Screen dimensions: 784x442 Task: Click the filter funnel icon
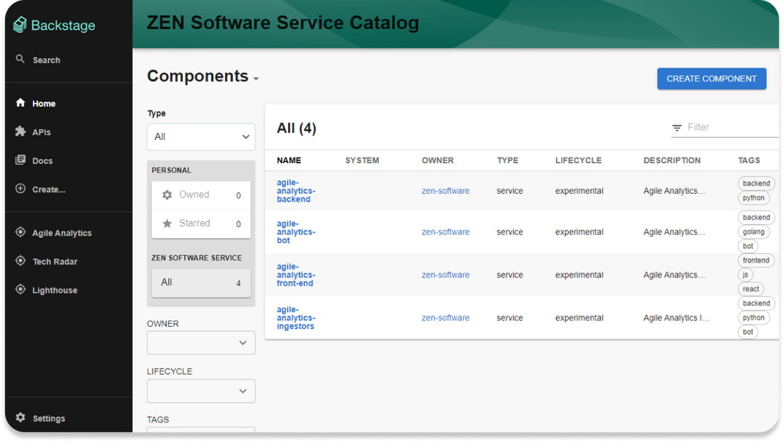pyautogui.click(x=677, y=127)
